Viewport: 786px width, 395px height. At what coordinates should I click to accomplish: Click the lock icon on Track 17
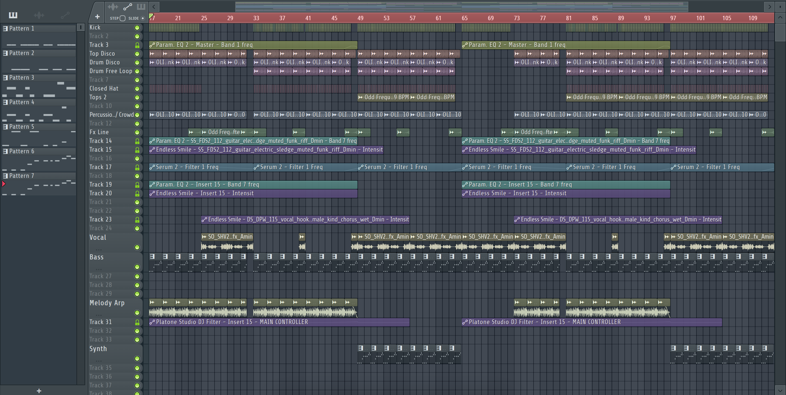(x=137, y=167)
